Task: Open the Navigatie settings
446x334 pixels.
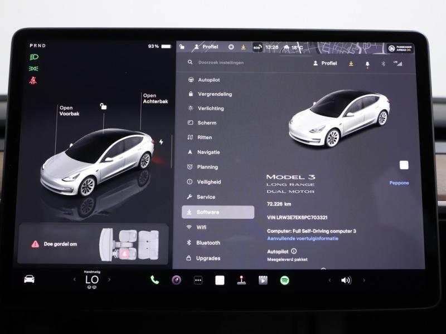Action: [203, 152]
